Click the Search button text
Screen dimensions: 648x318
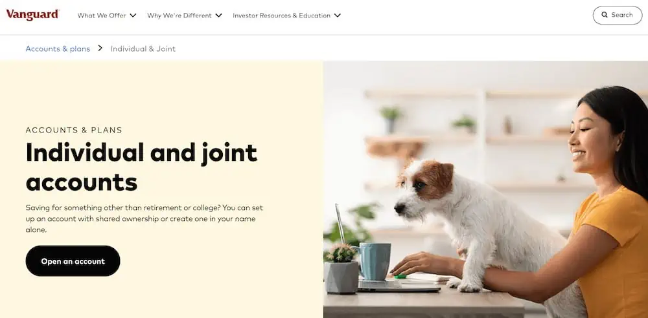click(622, 15)
